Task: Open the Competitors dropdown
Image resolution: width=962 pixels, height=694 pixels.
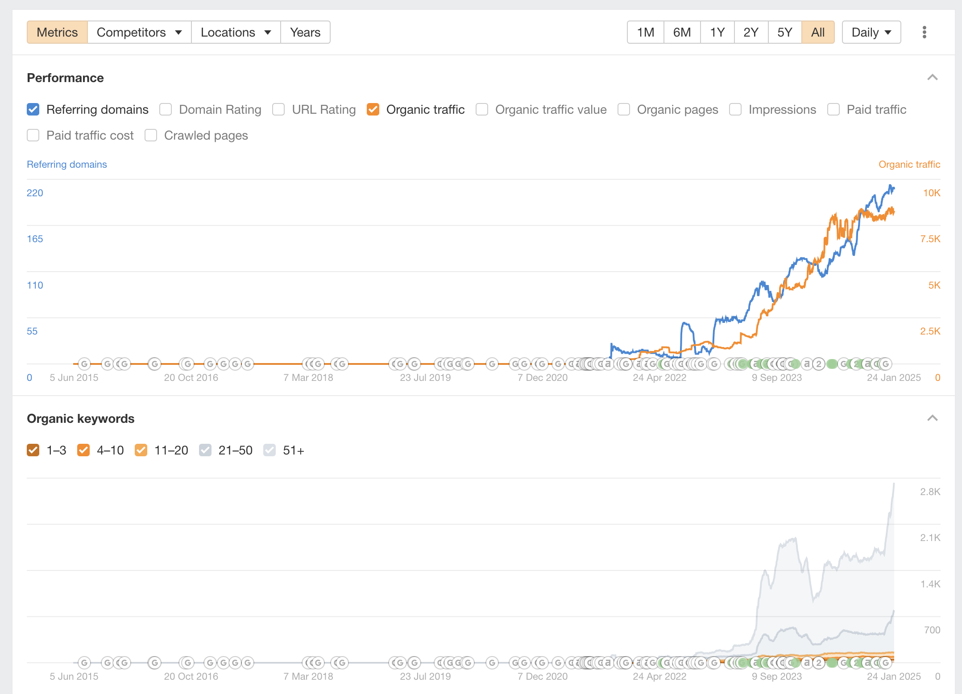Action: click(x=139, y=32)
